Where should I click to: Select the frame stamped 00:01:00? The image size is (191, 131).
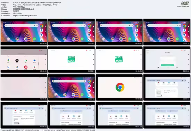pyautogui.click(x=119, y=115)
